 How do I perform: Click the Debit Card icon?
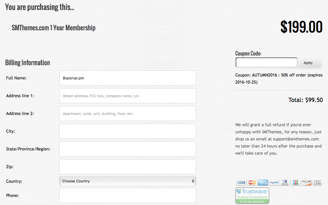tap(317, 182)
